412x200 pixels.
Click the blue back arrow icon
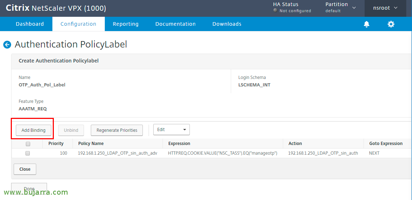point(7,45)
